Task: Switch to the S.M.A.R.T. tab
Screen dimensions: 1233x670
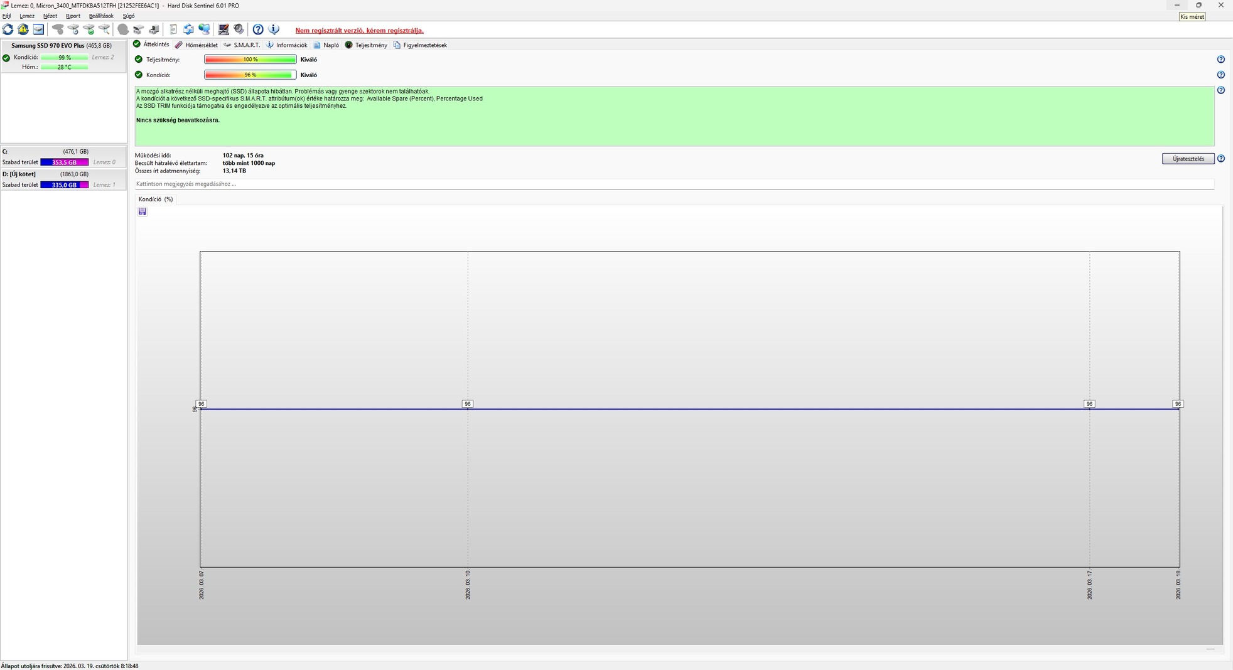Action: click(x=242, y=45)
